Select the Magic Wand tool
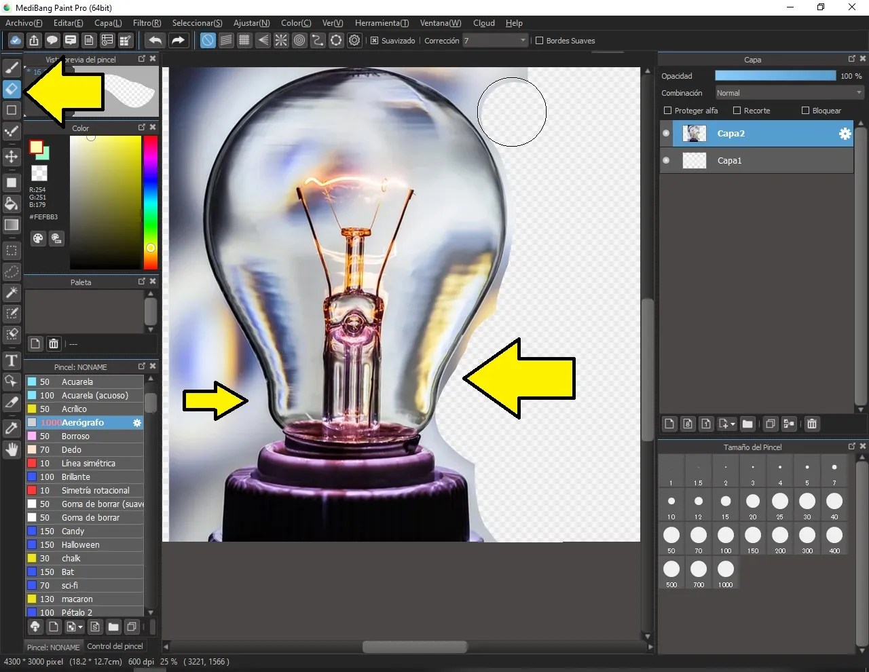 [12, 293]
